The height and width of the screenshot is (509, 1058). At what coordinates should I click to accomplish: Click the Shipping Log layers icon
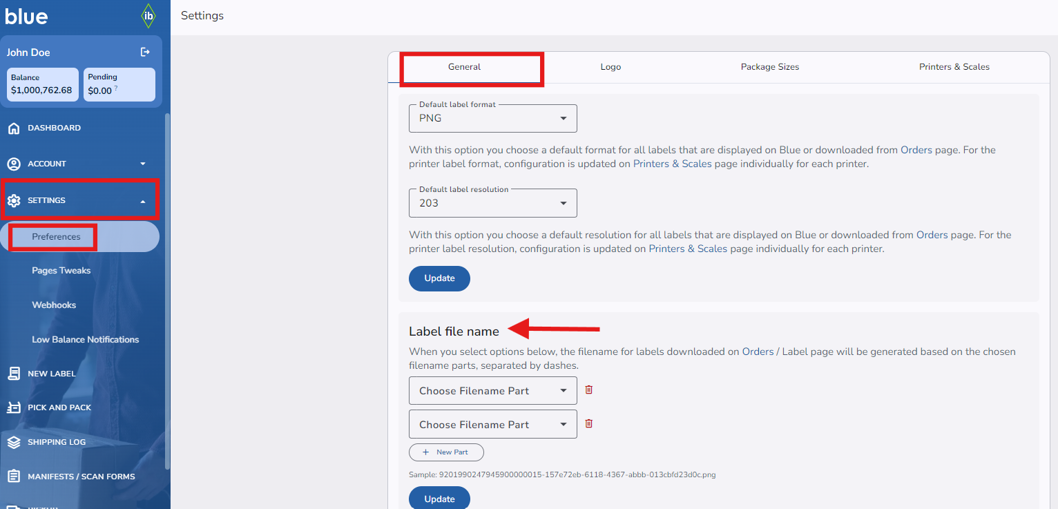point(14,442)
